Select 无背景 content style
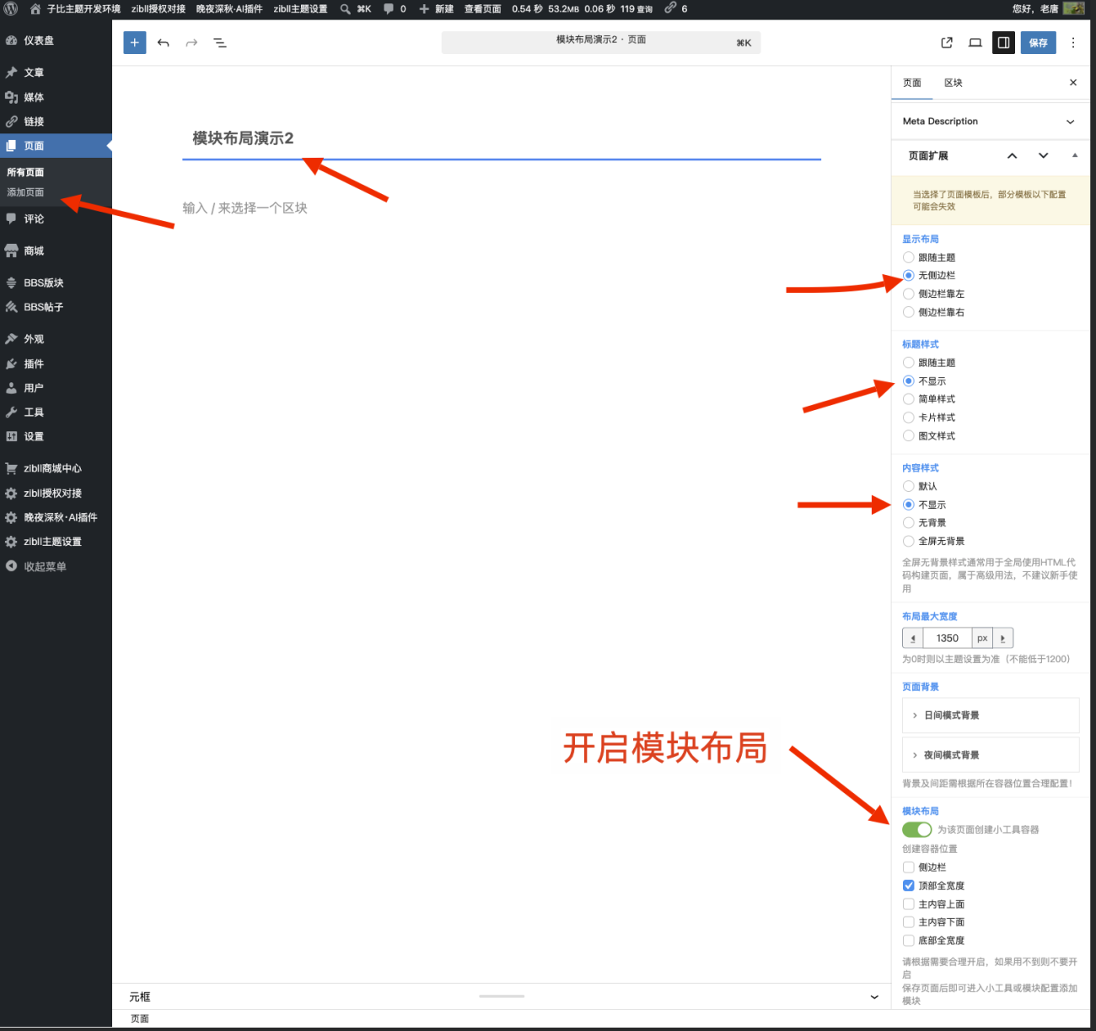1096x1031 pixels. click(909, 523)
